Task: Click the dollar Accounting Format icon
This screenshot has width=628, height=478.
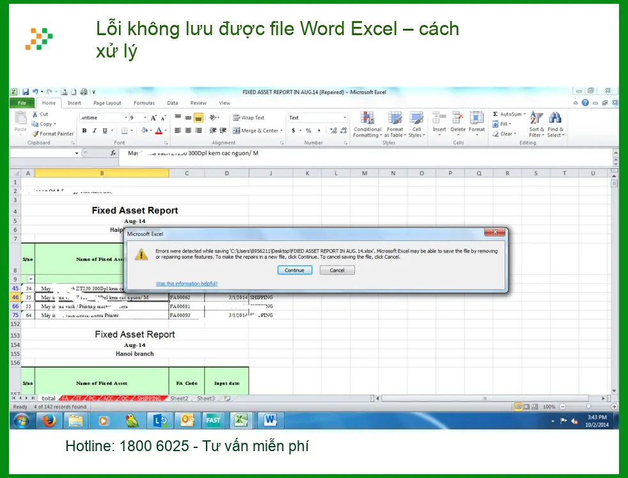Action: 294,130
